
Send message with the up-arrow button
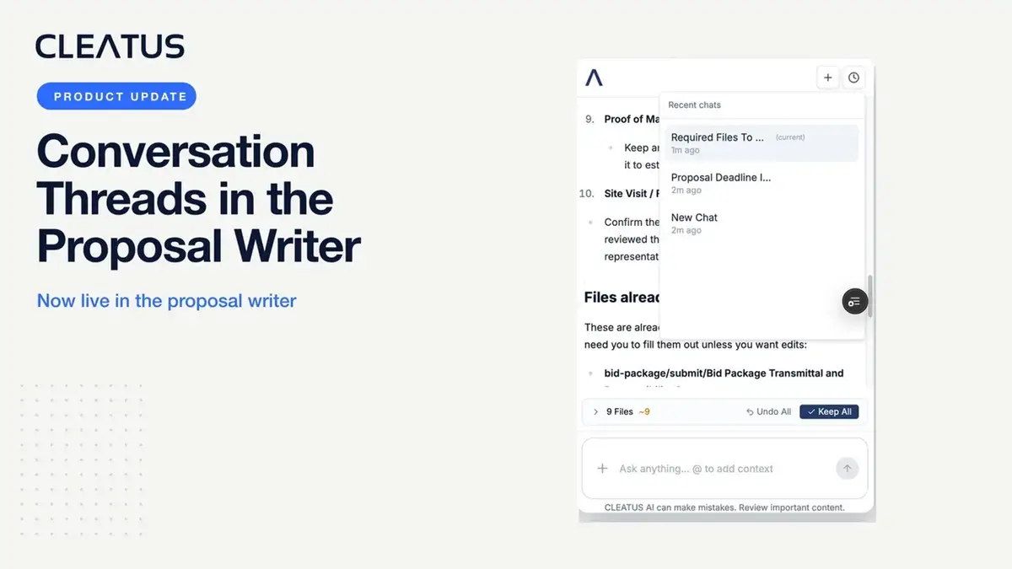pos(847,469)
